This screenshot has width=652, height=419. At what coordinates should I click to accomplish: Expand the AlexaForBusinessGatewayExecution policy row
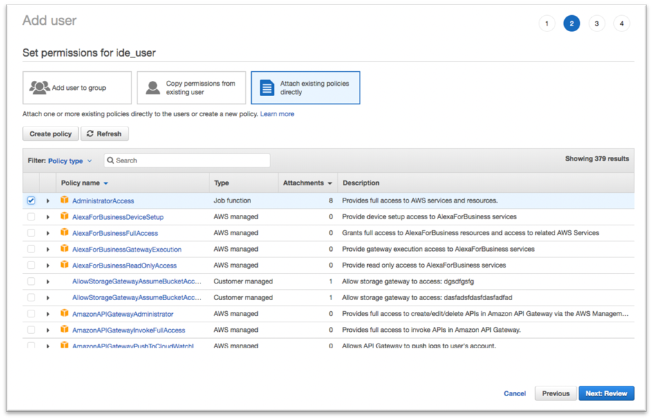pos(48,250)
